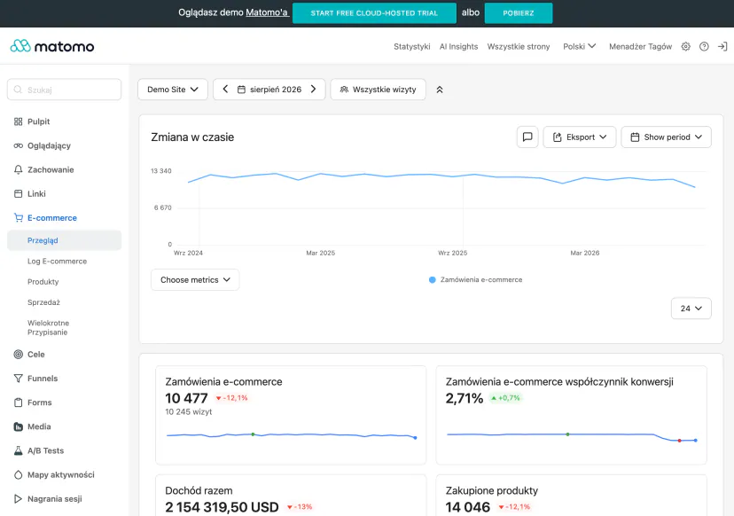
Task: Click the Forms clipboard icon
Action: (19, 403)
